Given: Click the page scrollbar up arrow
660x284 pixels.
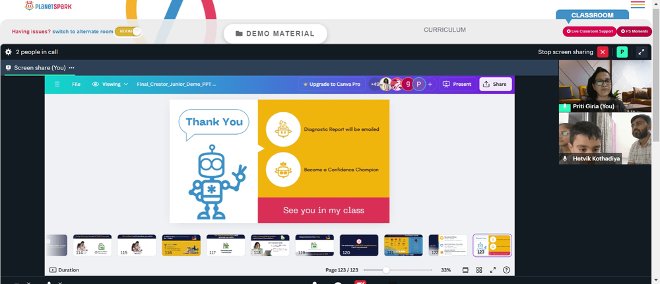Looking at the screenshot, I should pyautogui.click(x=656, y=3).
